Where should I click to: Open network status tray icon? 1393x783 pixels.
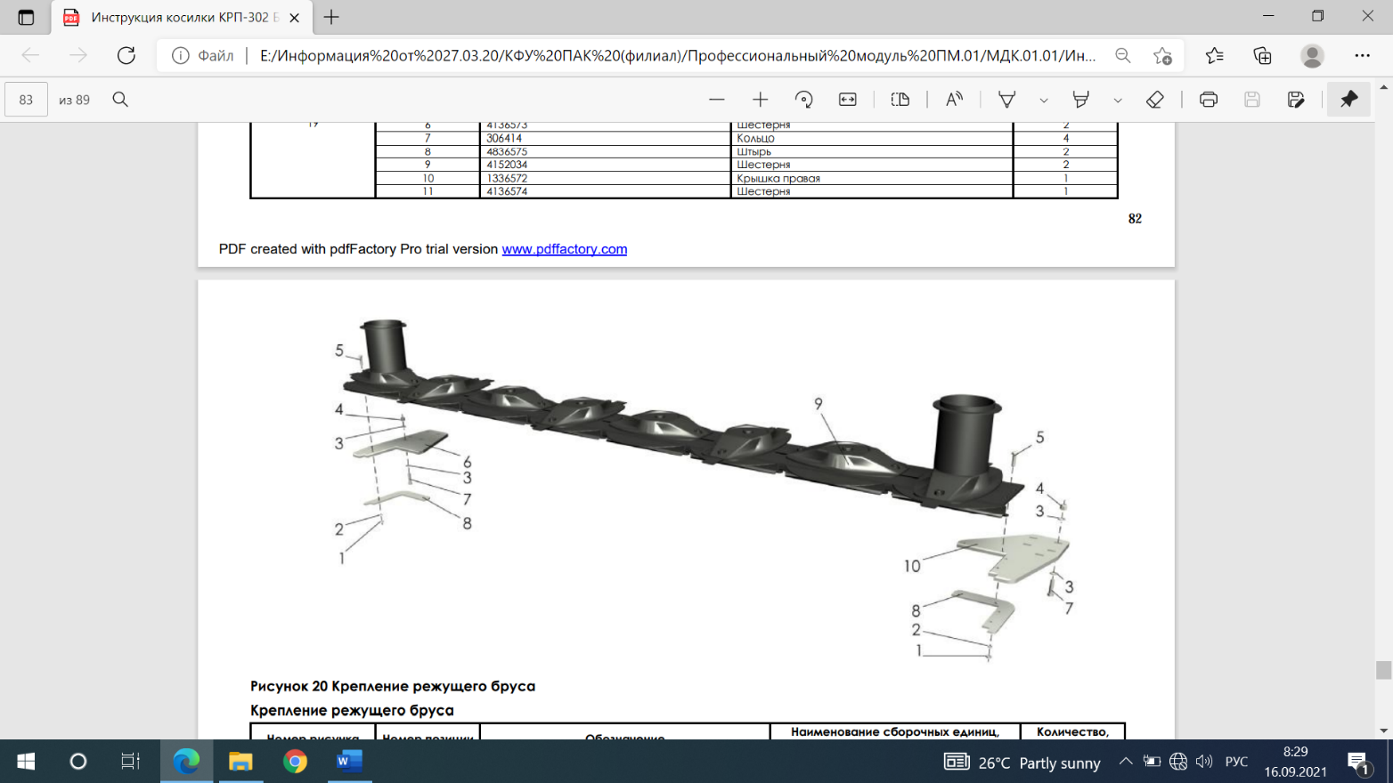[x=1178, y=762]
